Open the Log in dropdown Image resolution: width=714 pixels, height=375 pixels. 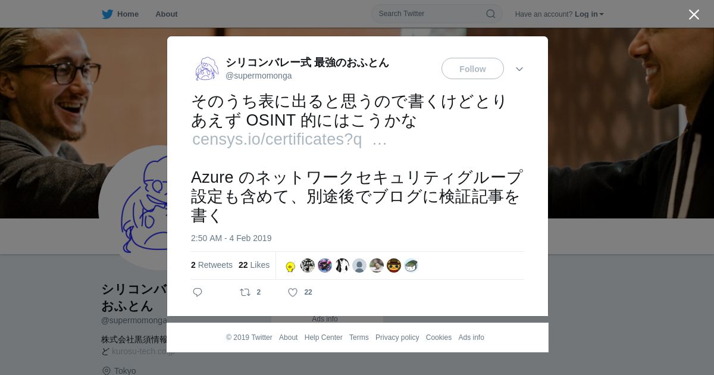tap(589, 14)
